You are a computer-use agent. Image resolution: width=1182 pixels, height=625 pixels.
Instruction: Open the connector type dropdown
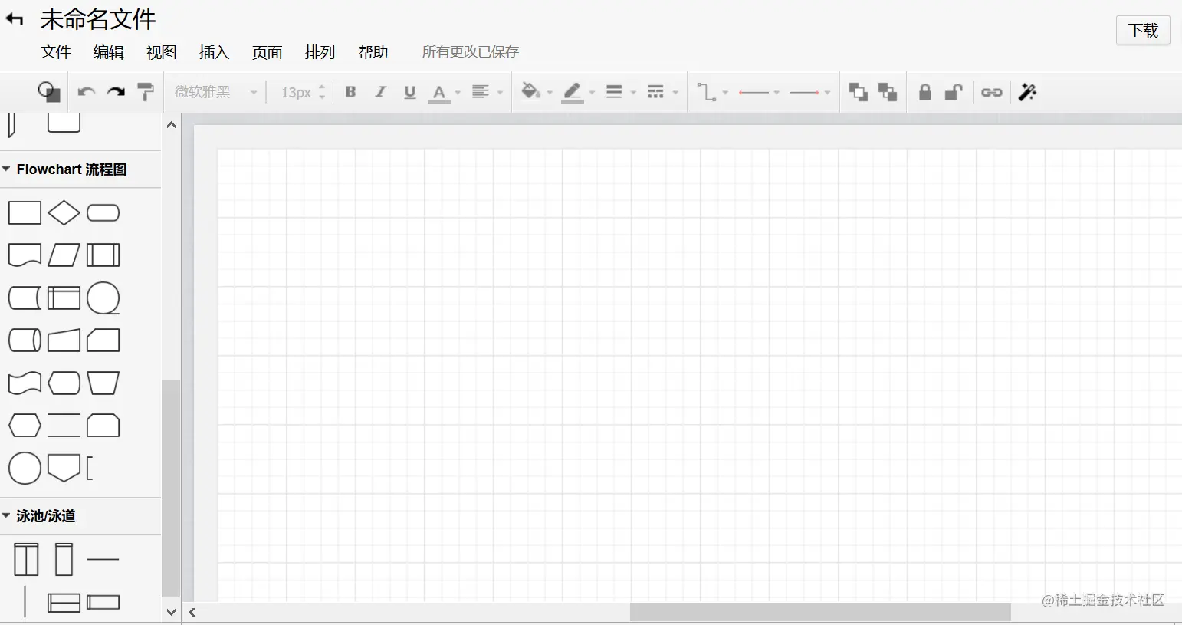(712, 92)
